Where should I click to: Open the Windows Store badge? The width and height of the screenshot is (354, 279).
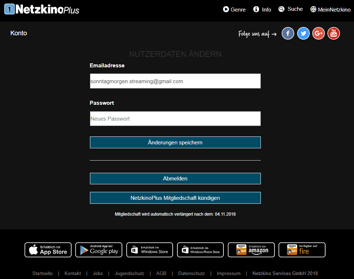[x=149, y=250]
